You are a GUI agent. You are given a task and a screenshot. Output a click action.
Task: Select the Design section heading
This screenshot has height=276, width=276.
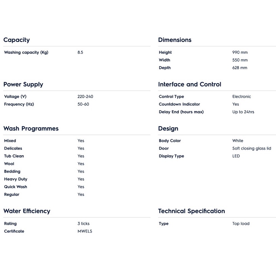tap(168, 129)
